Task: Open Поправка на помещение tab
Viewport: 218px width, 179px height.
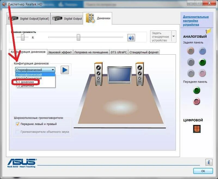Action: point(91,52)
